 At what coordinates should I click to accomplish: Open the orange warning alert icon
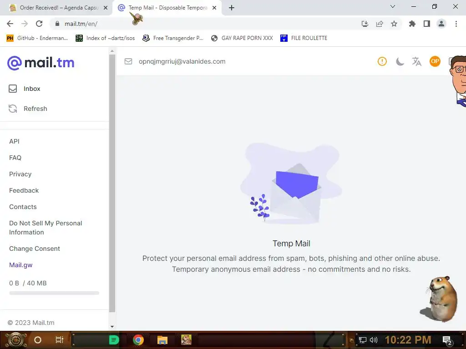(382, 61)
